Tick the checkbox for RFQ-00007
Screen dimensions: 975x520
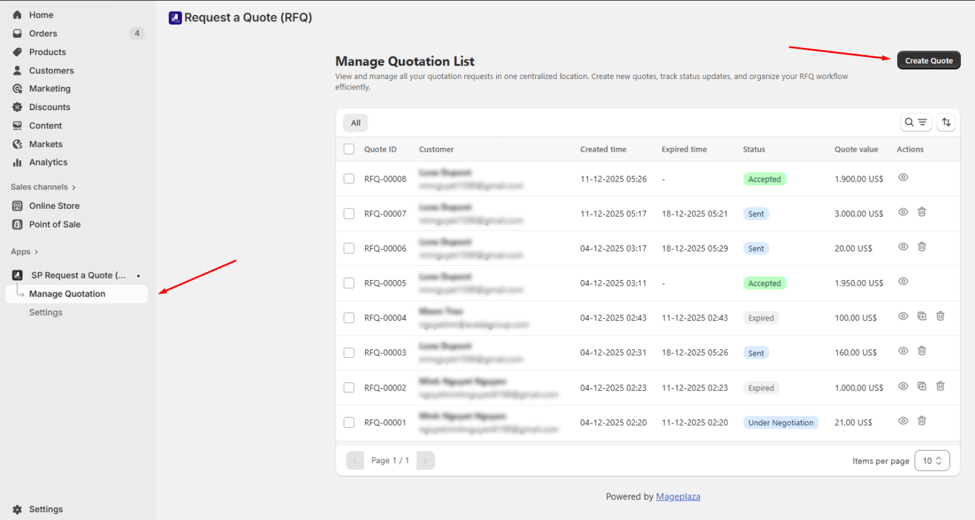coord(349,214)
